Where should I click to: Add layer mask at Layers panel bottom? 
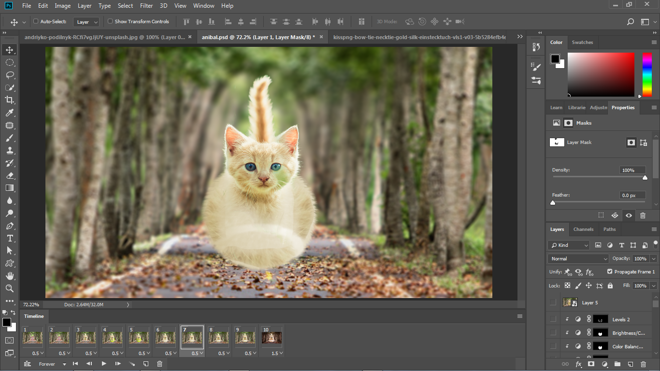(x=591, y=364)
